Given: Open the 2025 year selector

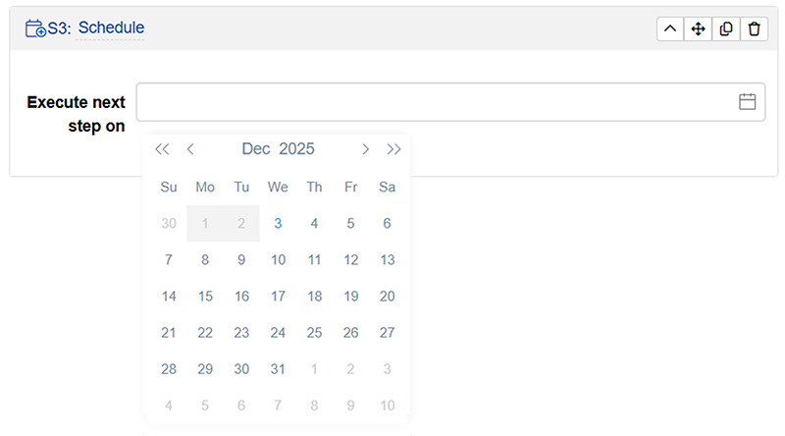Looking at the screenshot, I should point(296,149).
